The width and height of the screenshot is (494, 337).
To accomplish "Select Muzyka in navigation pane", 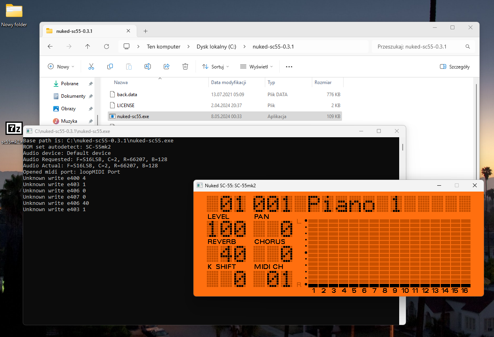I will 69,121.
